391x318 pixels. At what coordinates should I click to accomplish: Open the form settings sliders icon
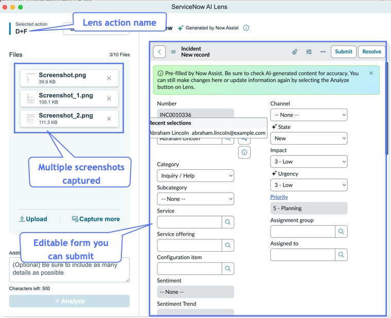point(309,52)
